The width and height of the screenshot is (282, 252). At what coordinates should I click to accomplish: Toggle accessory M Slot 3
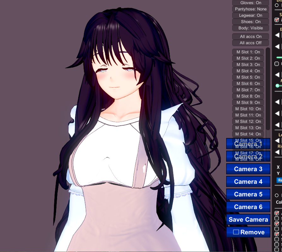point(248,65)
